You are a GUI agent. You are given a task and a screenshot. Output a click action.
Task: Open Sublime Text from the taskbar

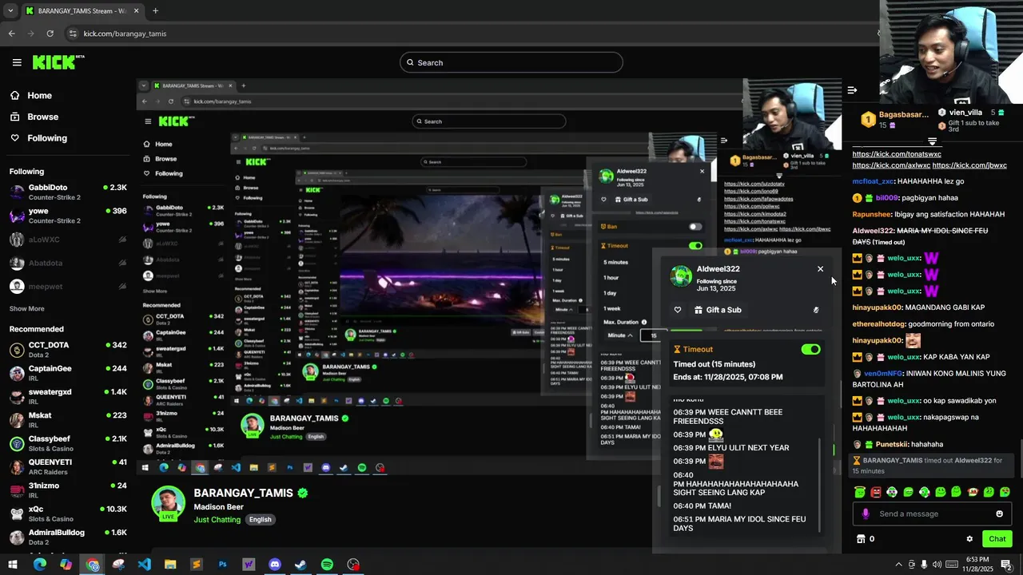tap(196, 565)
